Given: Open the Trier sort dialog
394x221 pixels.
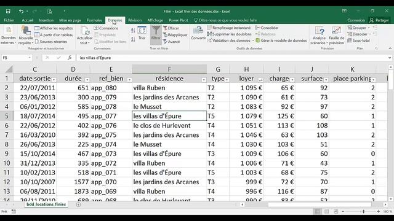Looking at the screenshot, I should point(142,33).
